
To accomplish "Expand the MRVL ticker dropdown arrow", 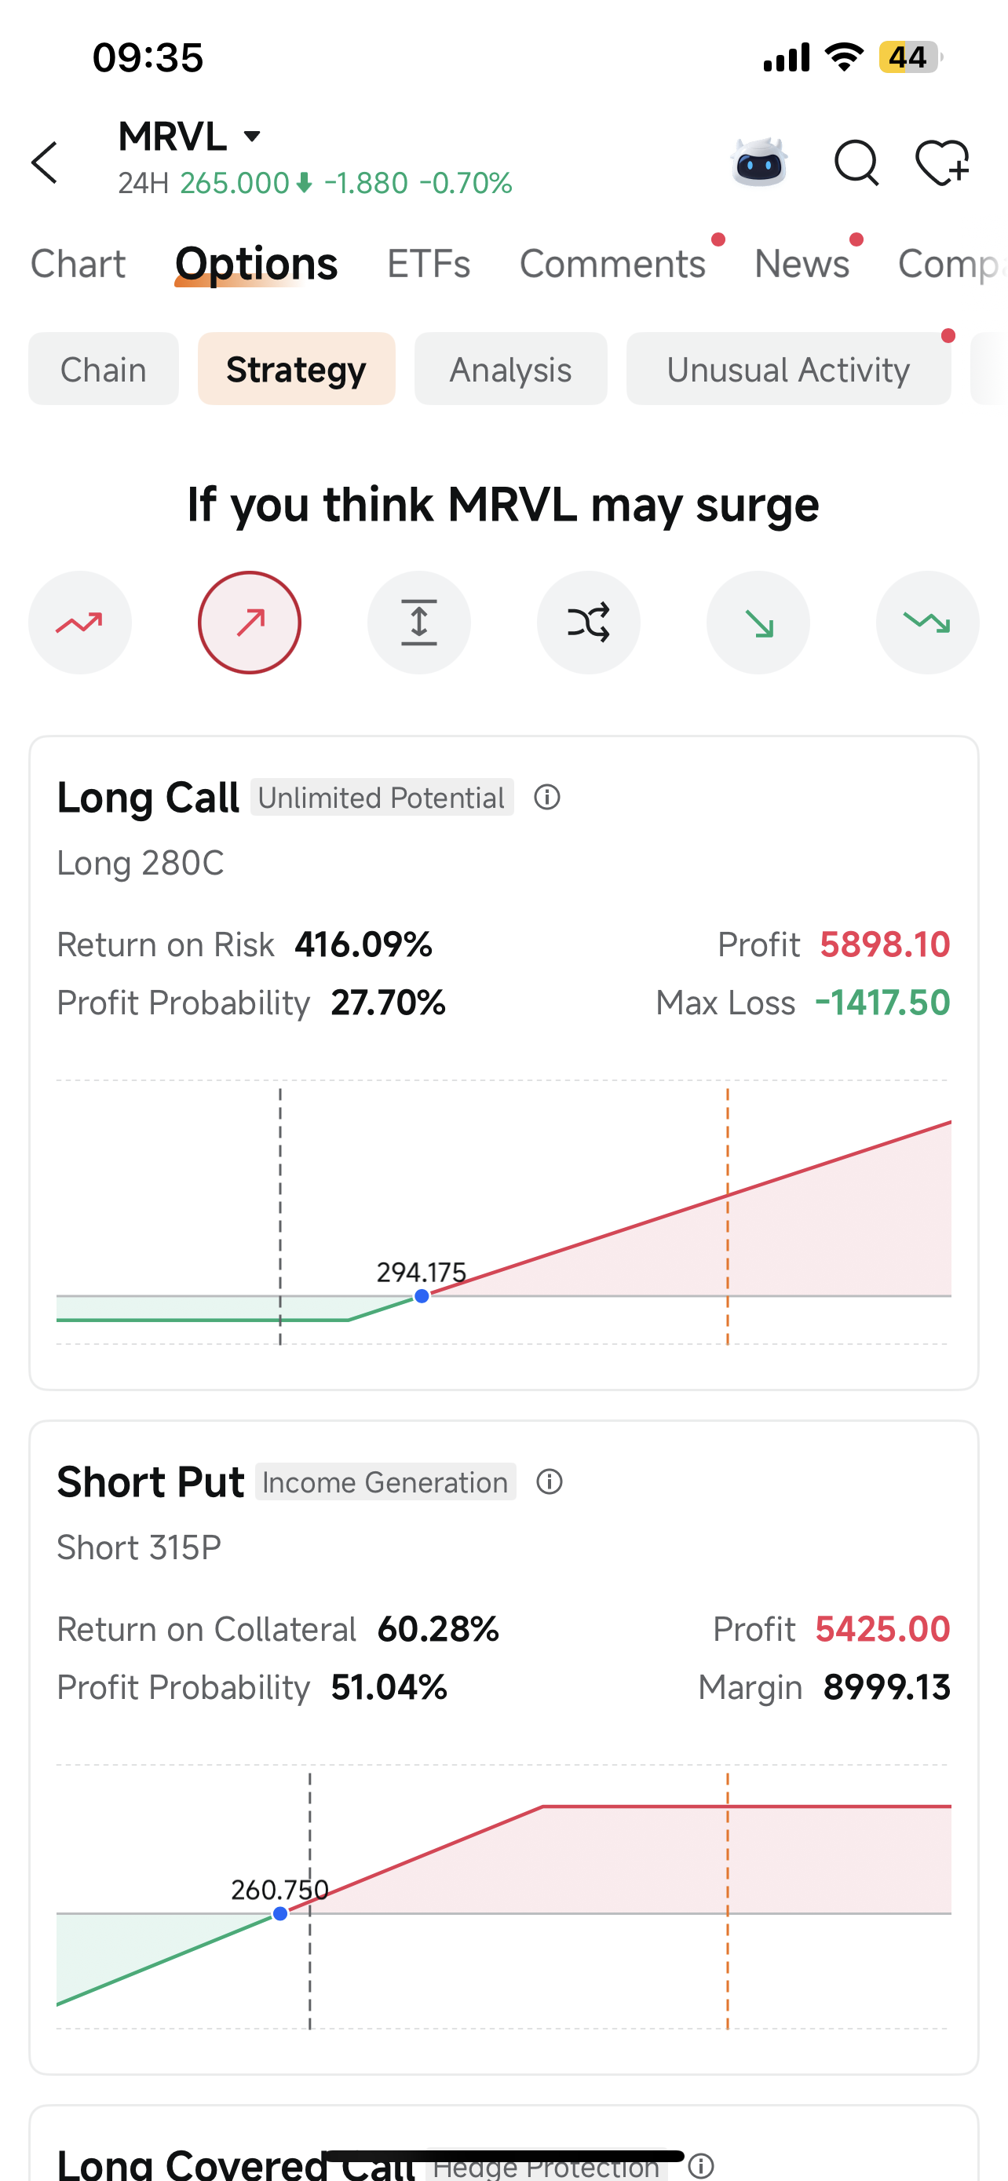I will 251,137.
